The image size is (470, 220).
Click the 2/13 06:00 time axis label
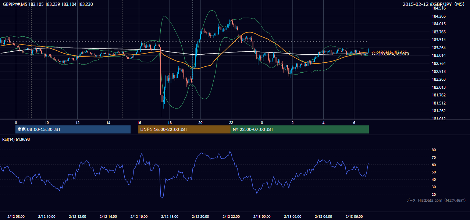point(354,217)
